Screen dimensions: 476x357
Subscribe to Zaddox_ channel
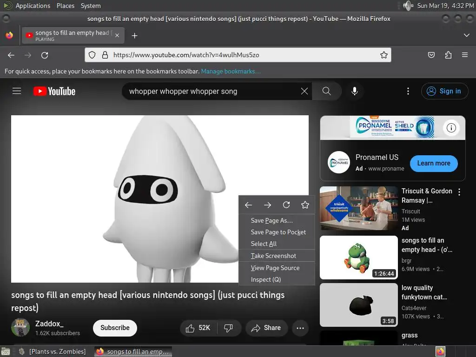click(x=115, y=328)
